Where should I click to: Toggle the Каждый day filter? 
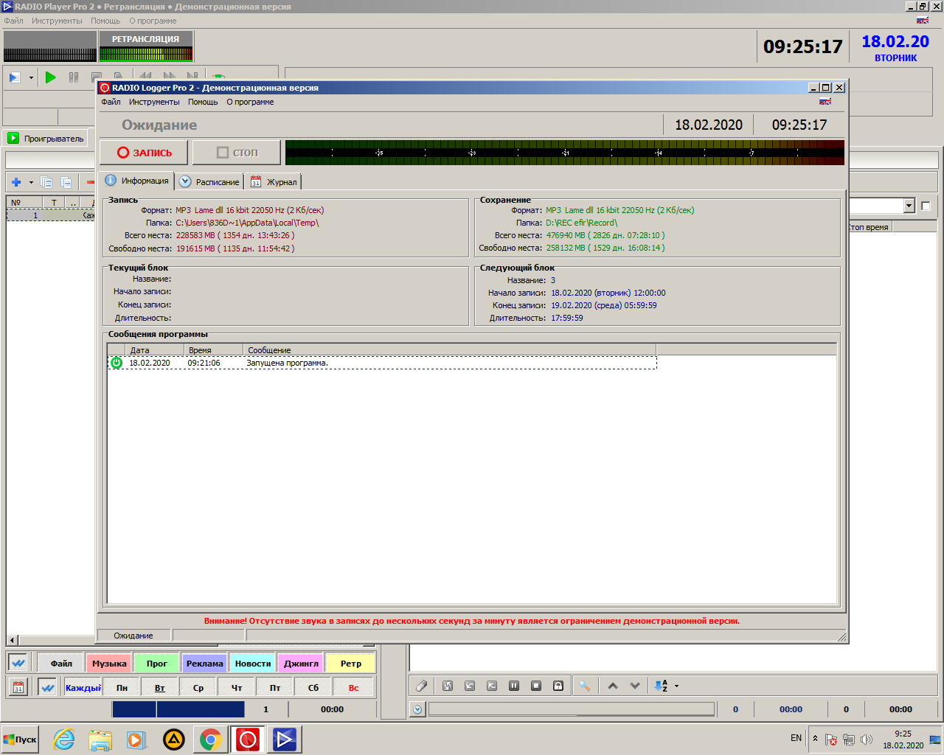[x=83, y=688]
